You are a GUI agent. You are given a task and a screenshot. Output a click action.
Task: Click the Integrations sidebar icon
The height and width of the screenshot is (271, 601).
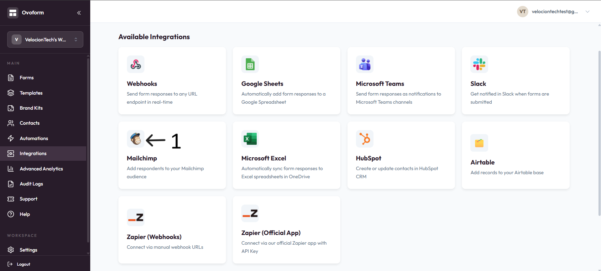[11, 154]
